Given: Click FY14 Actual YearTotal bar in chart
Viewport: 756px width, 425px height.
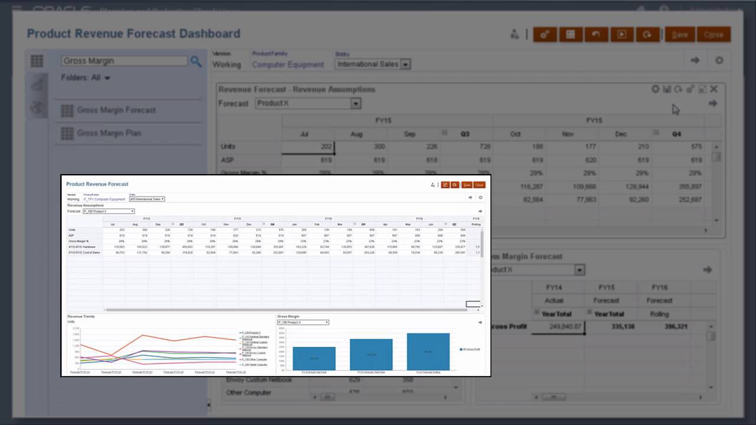Looking at the screenshot, I should point(314,358).
